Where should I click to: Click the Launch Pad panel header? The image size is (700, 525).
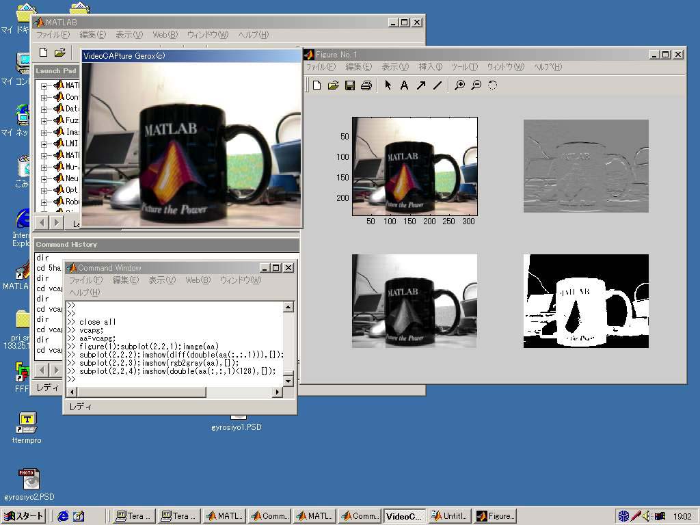pos(57,70)
